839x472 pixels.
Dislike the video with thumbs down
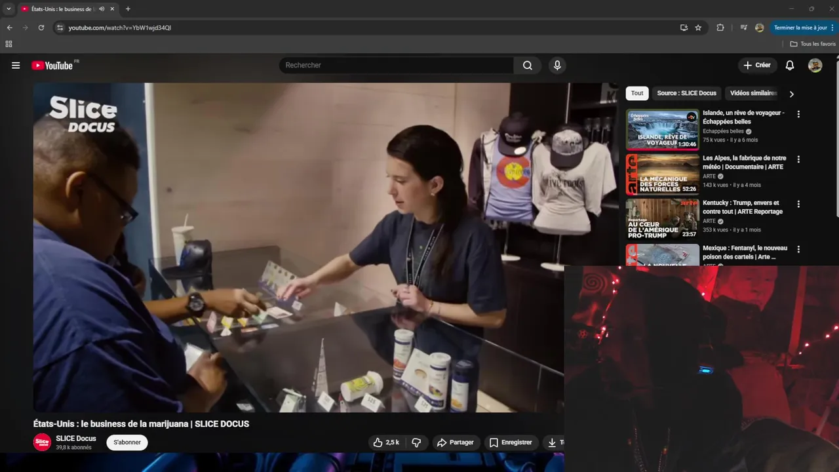(x=416, y=442)
